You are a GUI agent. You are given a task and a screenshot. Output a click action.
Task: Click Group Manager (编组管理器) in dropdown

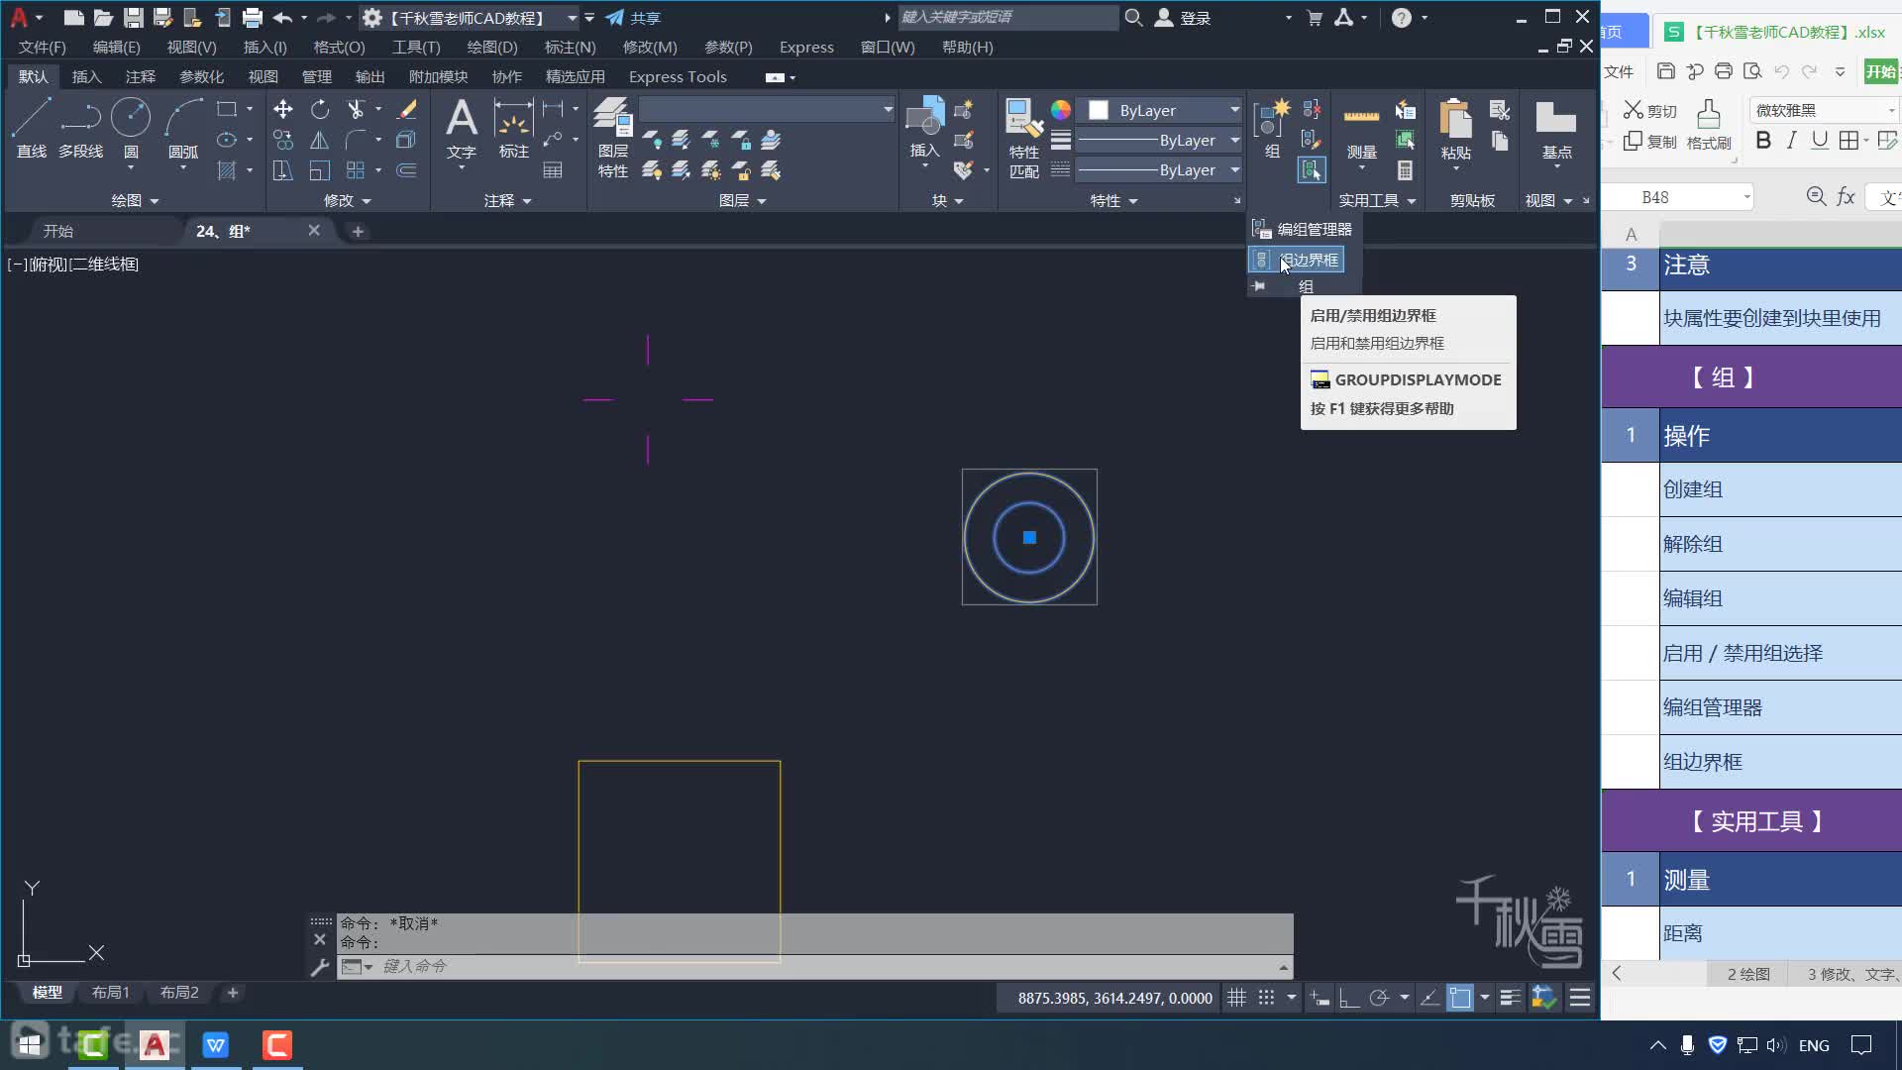(1304, 229)
